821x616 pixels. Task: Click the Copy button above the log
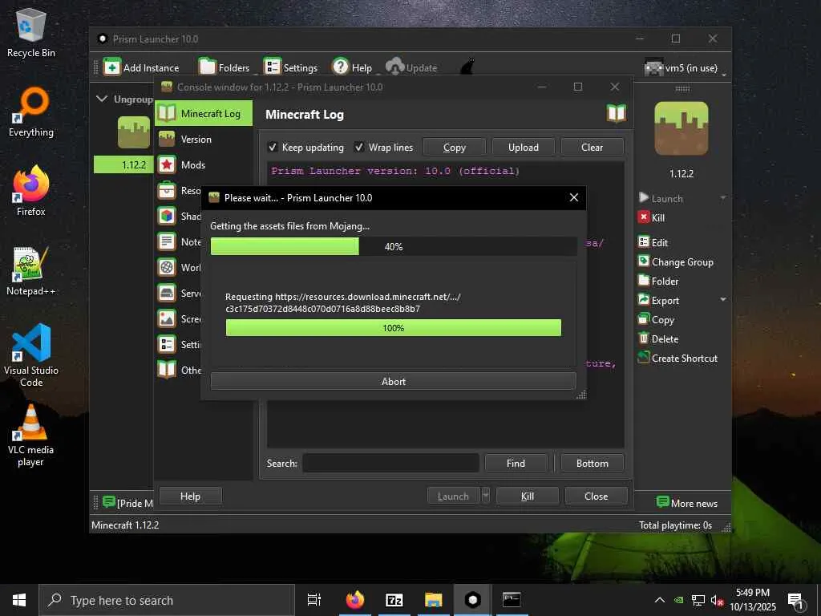coord(454,148)
